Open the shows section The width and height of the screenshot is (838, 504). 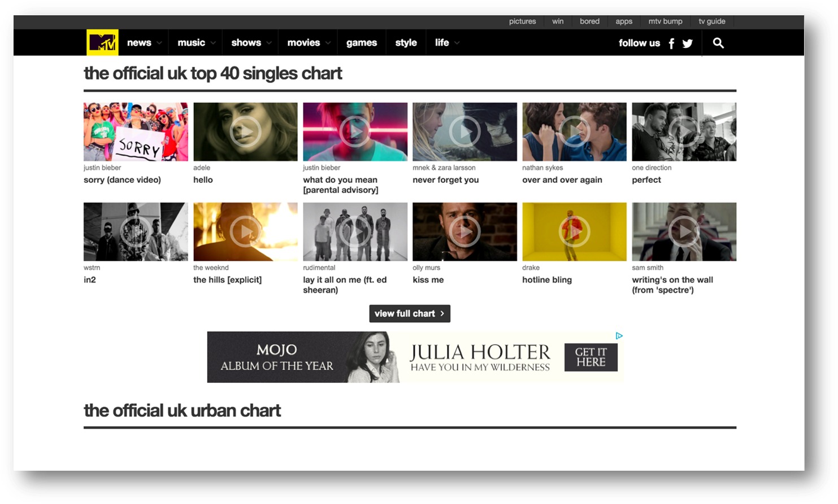pyautogui.click(x=246, y=43)
